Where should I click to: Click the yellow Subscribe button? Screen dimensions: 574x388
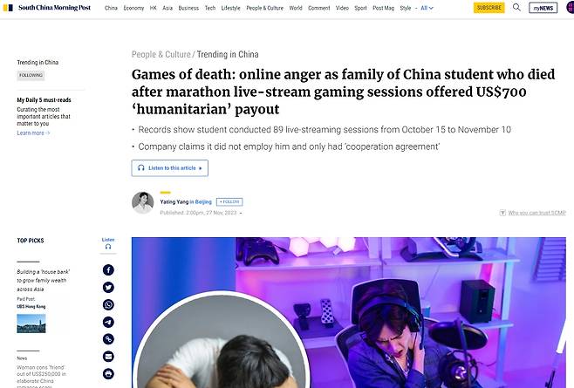coord(489,8)
